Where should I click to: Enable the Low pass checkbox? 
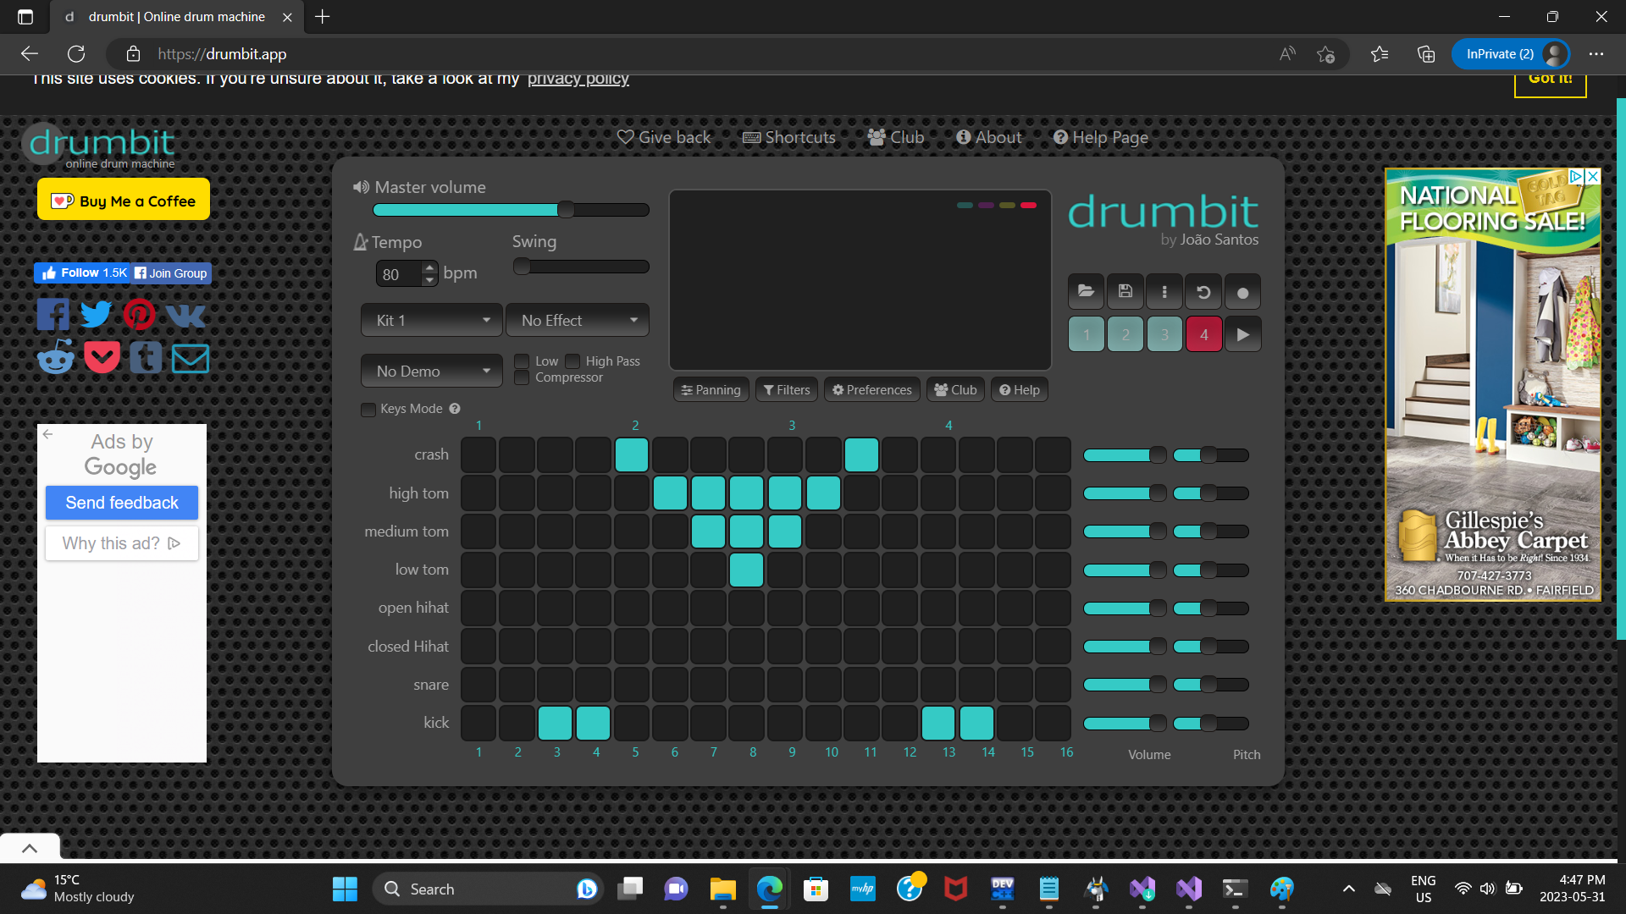(523, 361)
